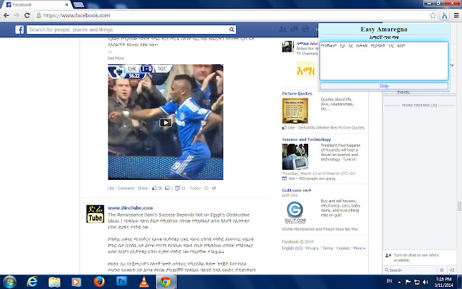Show hidden tray icons arrow
Screen dimensions: 462x289
(x=399, y=282)
